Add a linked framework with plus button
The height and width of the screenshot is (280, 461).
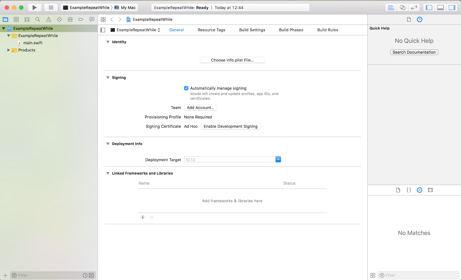(143, 217)
